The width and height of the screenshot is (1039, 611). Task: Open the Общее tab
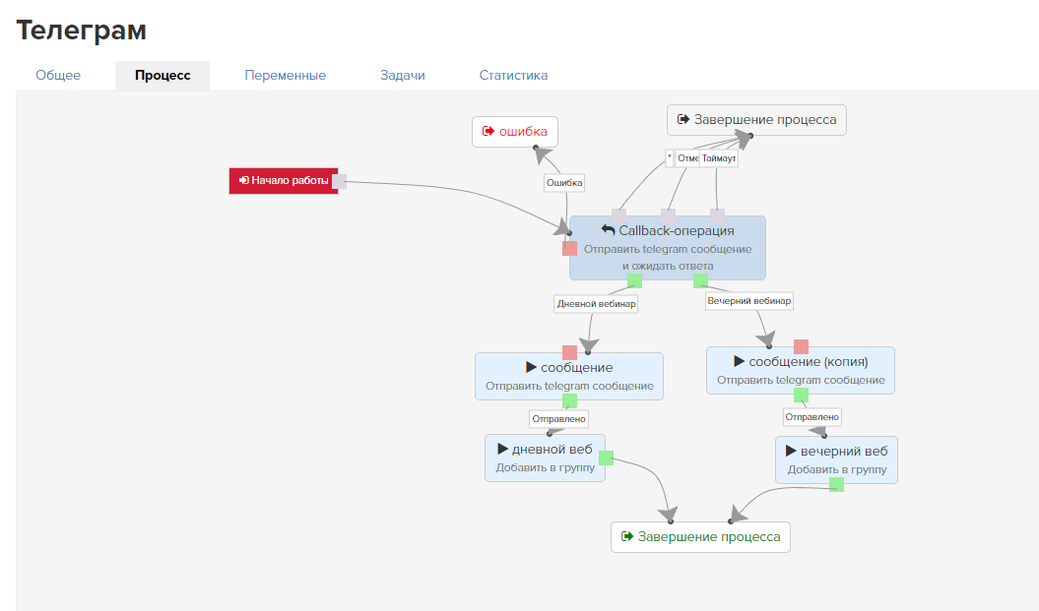point(58,76)
